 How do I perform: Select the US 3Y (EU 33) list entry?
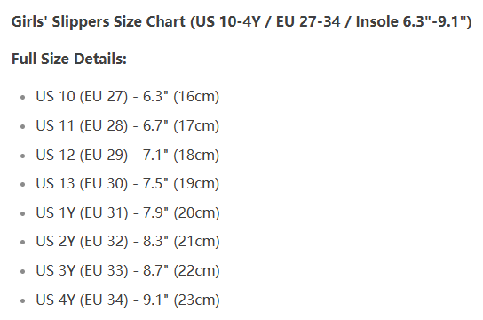pyautogui.click(x=128, y=271)
